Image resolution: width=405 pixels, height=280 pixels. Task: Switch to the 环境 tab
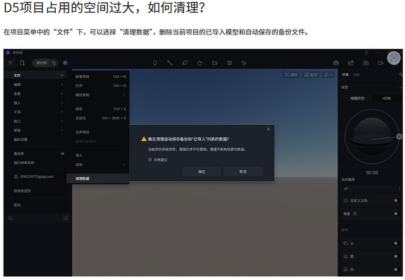[345, 75]
